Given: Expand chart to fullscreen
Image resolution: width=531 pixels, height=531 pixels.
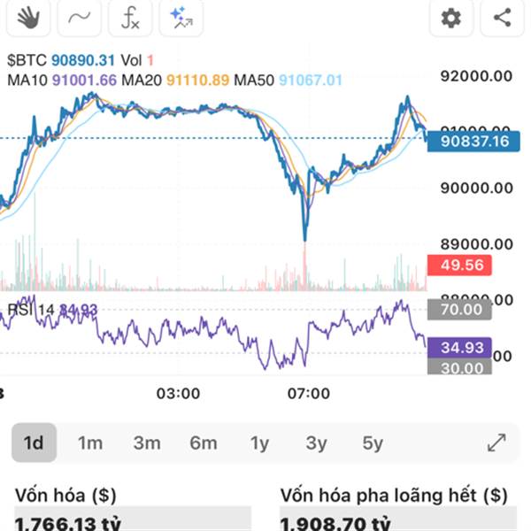Looking at the screenshot, I should pyautogui.click(x=496, y=442).
